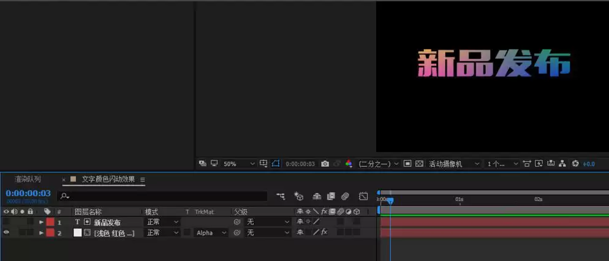Open the 文字颜色闪动效果 panel menu icon
609x261 pixels.
click(143, 180)
